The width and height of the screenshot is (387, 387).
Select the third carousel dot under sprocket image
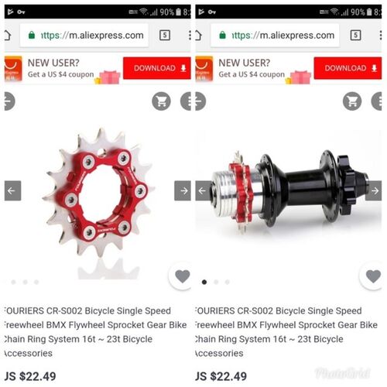tap(36, 282)
